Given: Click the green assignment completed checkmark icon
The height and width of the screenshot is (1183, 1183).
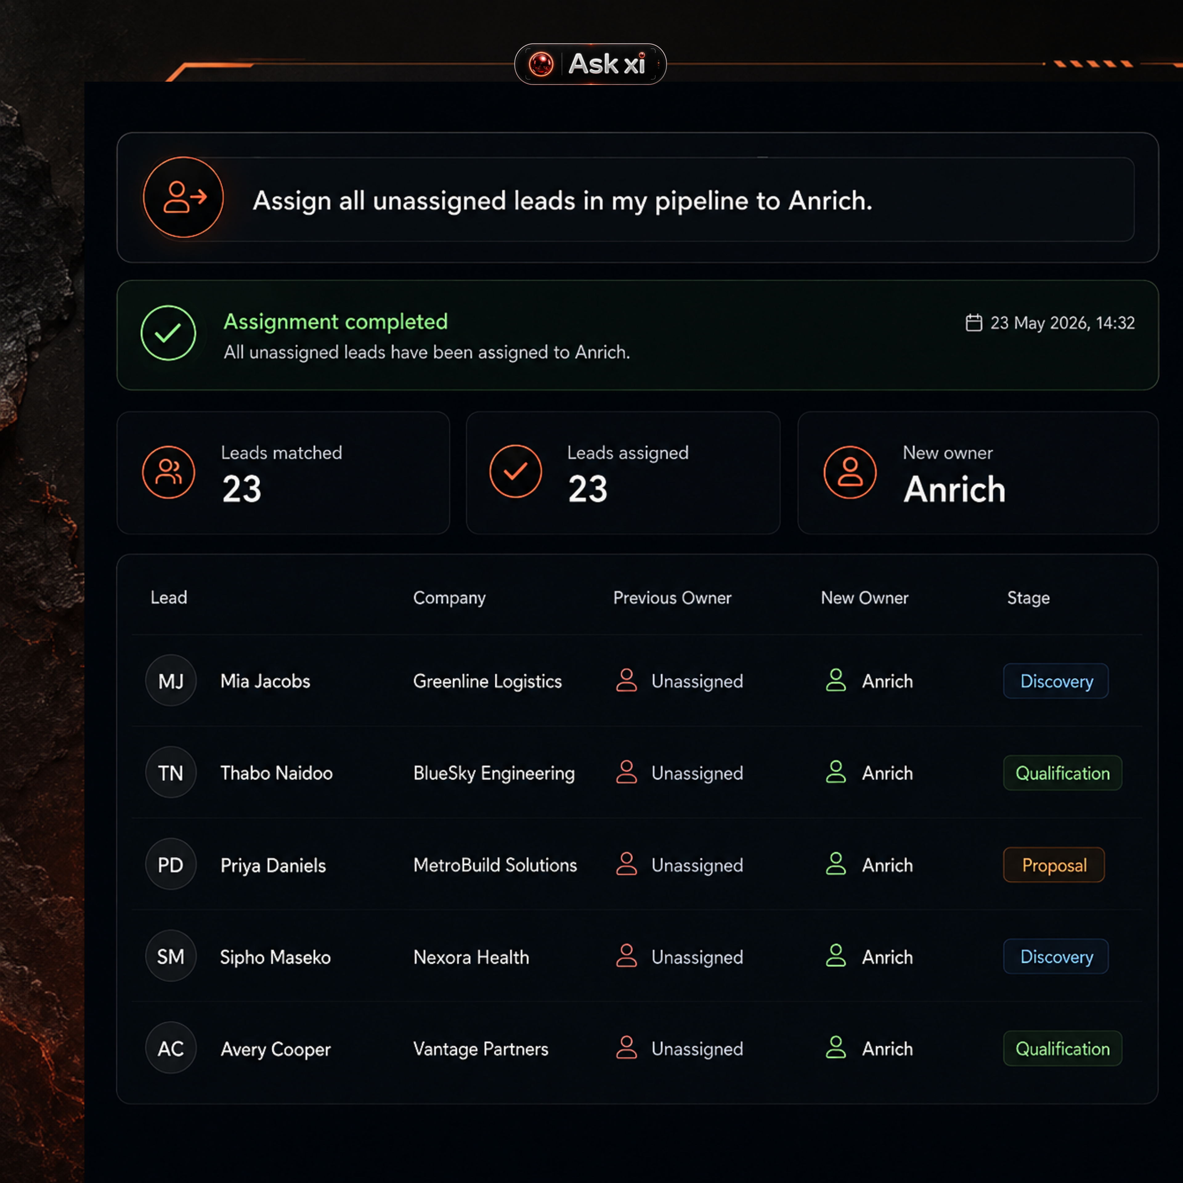Looking at the screenshot, I should (x=169, y=333).
